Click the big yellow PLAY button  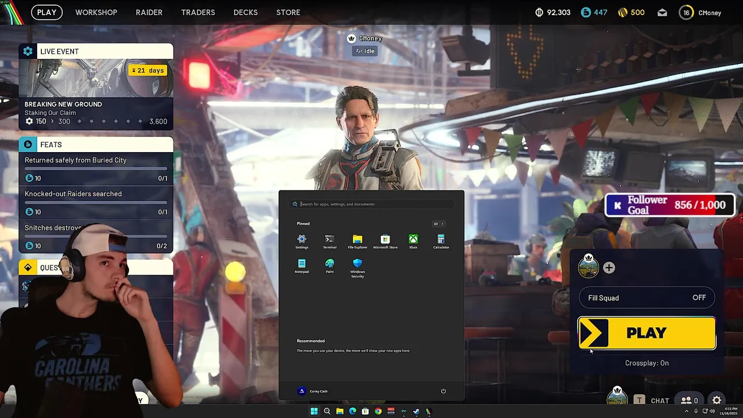(x=647, y=333)
